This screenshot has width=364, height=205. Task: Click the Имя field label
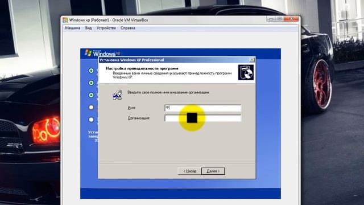point(131,108)
